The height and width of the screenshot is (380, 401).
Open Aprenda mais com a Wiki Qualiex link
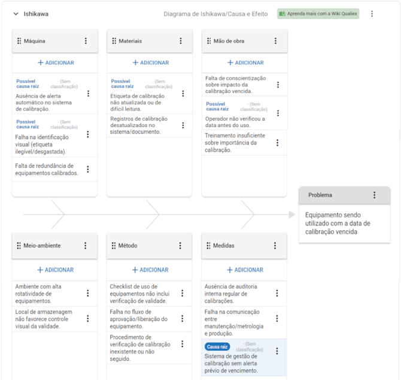coord(318,14)
